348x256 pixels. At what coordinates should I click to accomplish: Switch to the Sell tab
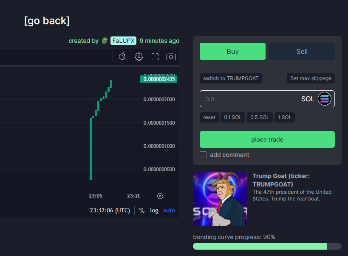coord(302,51)
